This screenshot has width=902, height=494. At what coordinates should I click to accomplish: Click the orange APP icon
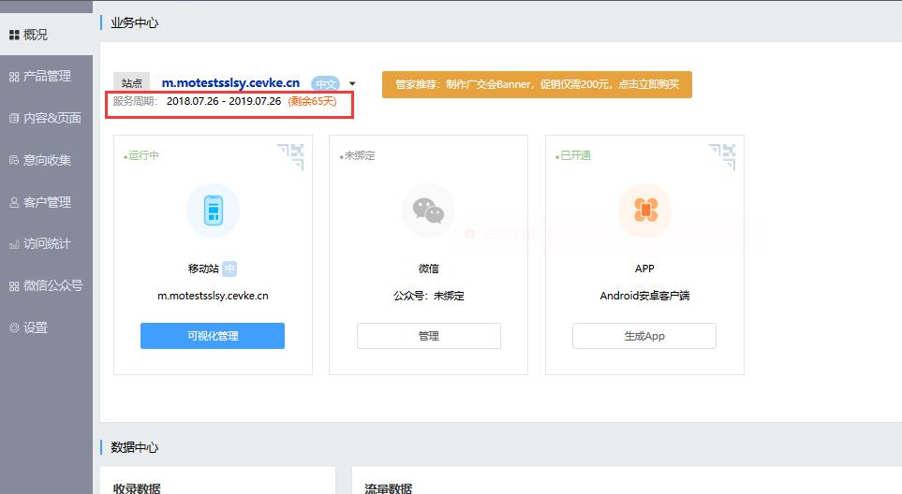(644, 210)
